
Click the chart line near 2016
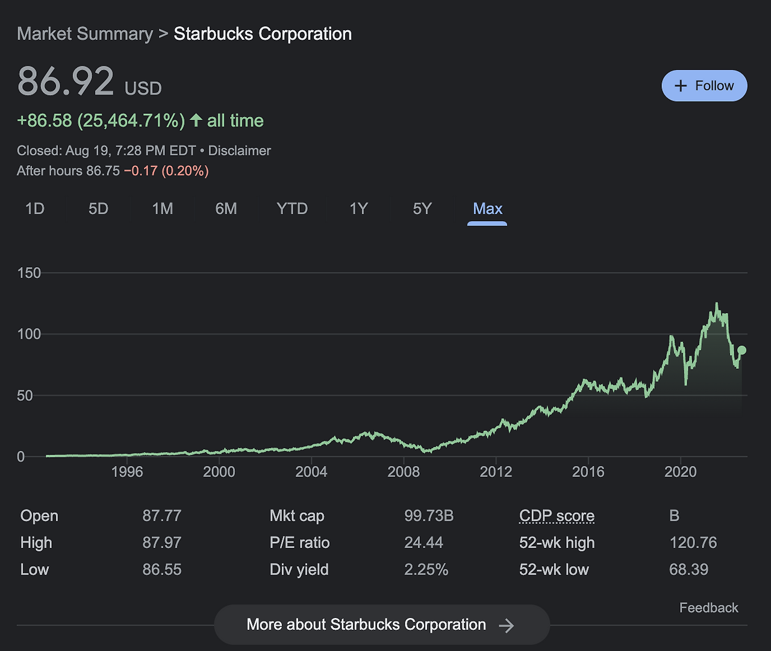click(588, 383)
